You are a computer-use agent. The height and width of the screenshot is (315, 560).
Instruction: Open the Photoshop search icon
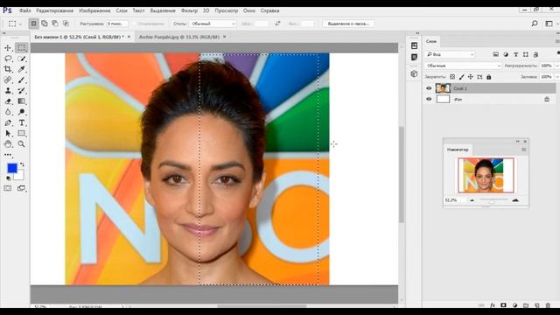pos(535,24)
